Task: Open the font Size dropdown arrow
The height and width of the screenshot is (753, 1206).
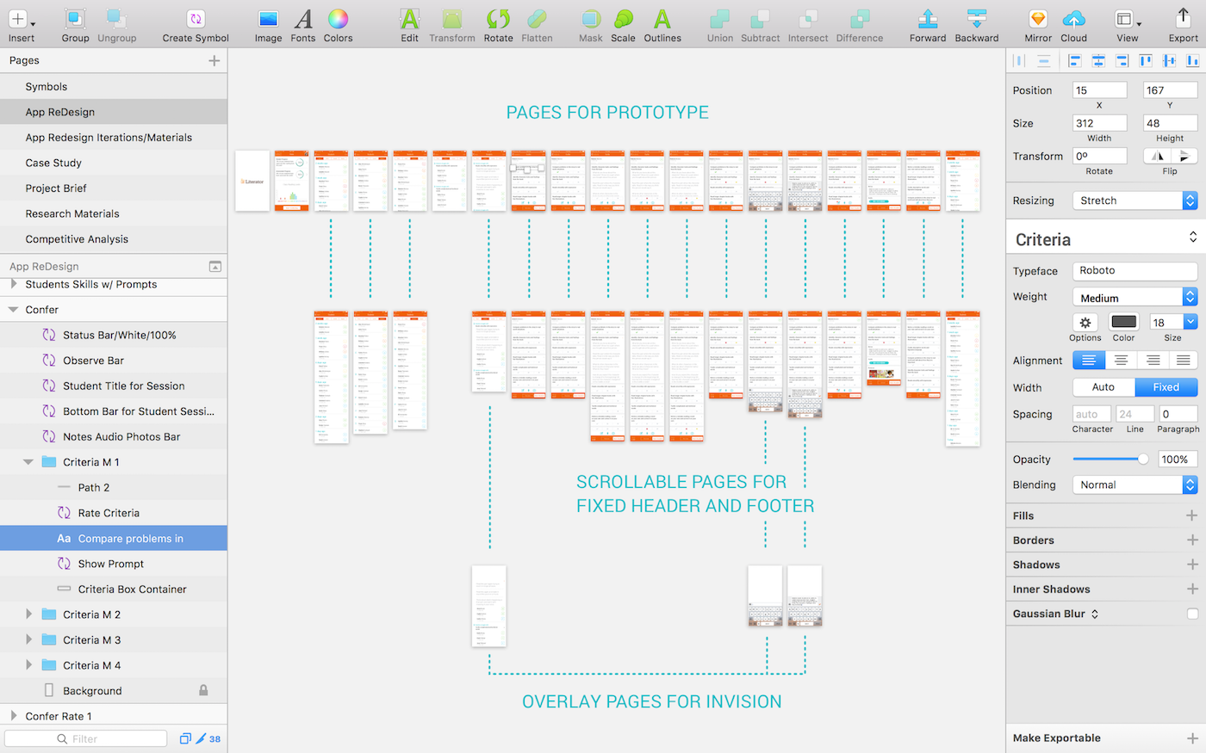Action: click(x=1190, y=322)
